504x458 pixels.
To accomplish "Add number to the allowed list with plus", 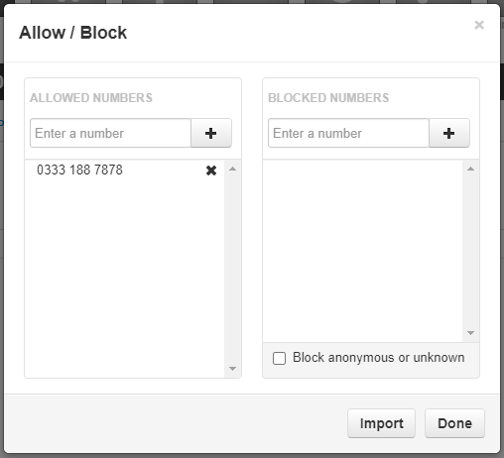I will 211,133.
